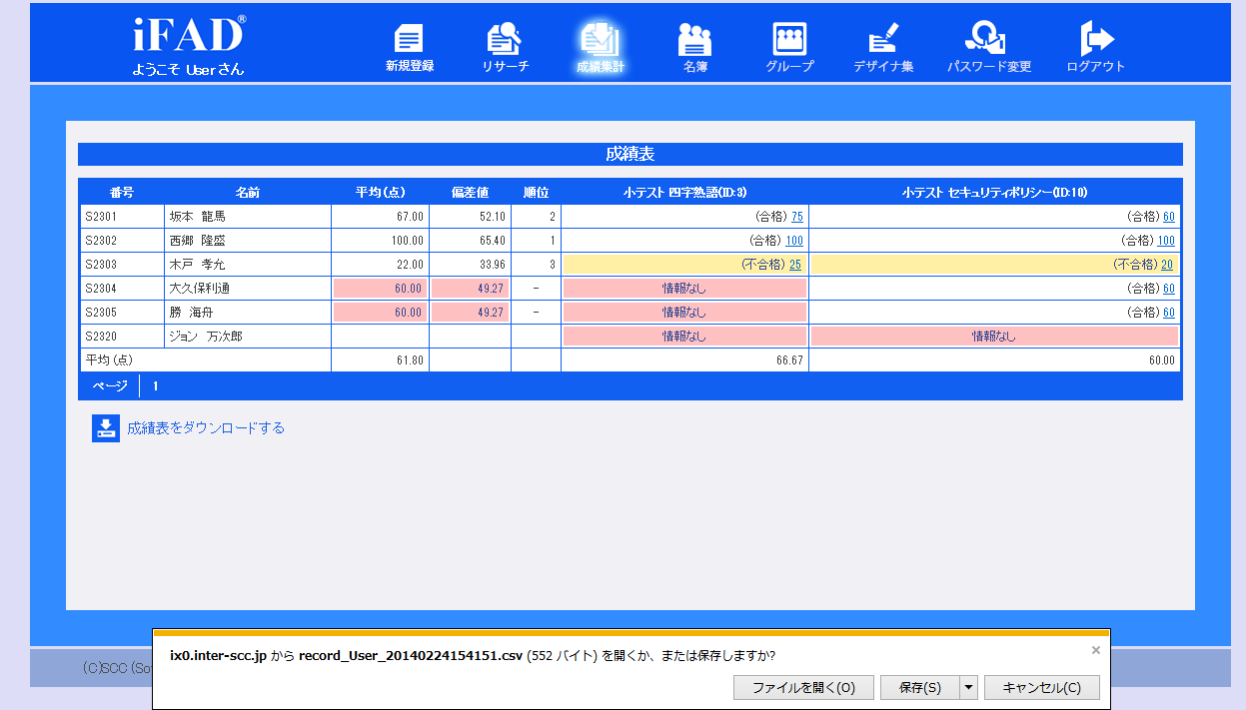This screenshot has width=1246, height=710.
Task: Open セキュリティポリシー score 100 for 西郷 隆盛
Action: 1166,241
